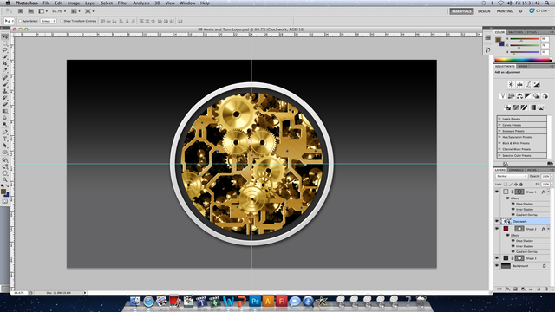Image resolution: width=555 pixels, height=312 pixels.
Task: Click the Color Balance adjustment icon
Action: 519,96
